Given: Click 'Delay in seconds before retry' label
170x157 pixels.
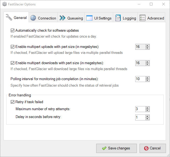Looking at the screenshot, I should pyautogui.click(x=38, y=117).
